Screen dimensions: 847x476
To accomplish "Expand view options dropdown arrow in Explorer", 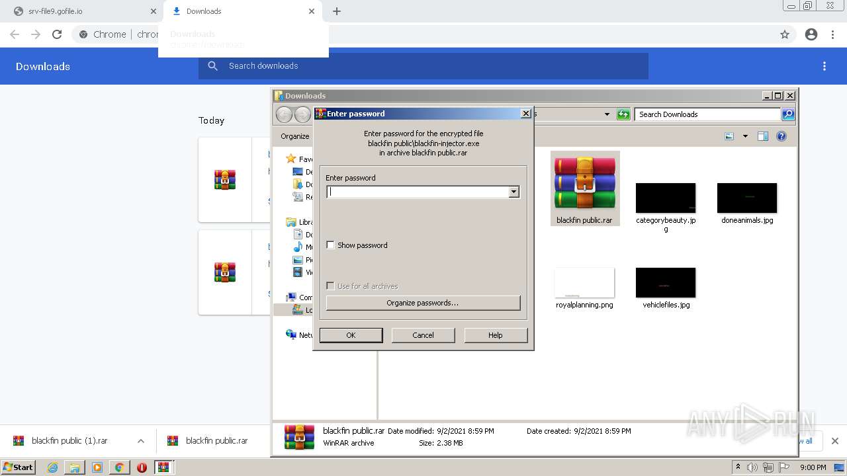I will (x=745, y=136).
